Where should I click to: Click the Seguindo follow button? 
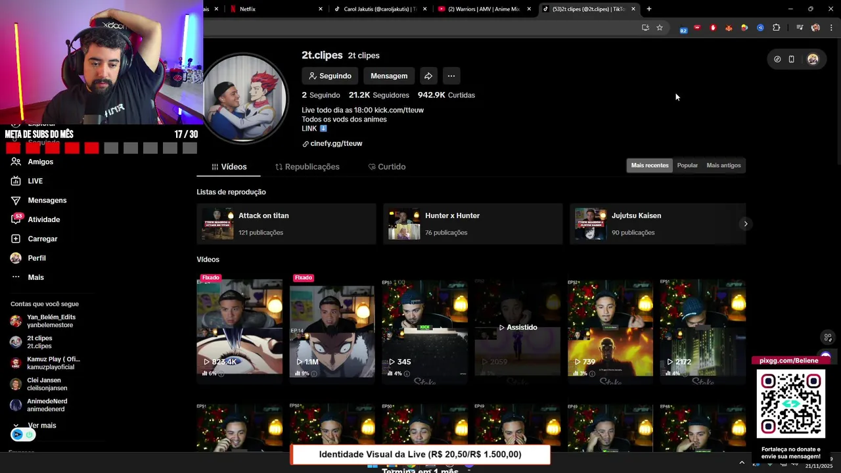[330, 76]
